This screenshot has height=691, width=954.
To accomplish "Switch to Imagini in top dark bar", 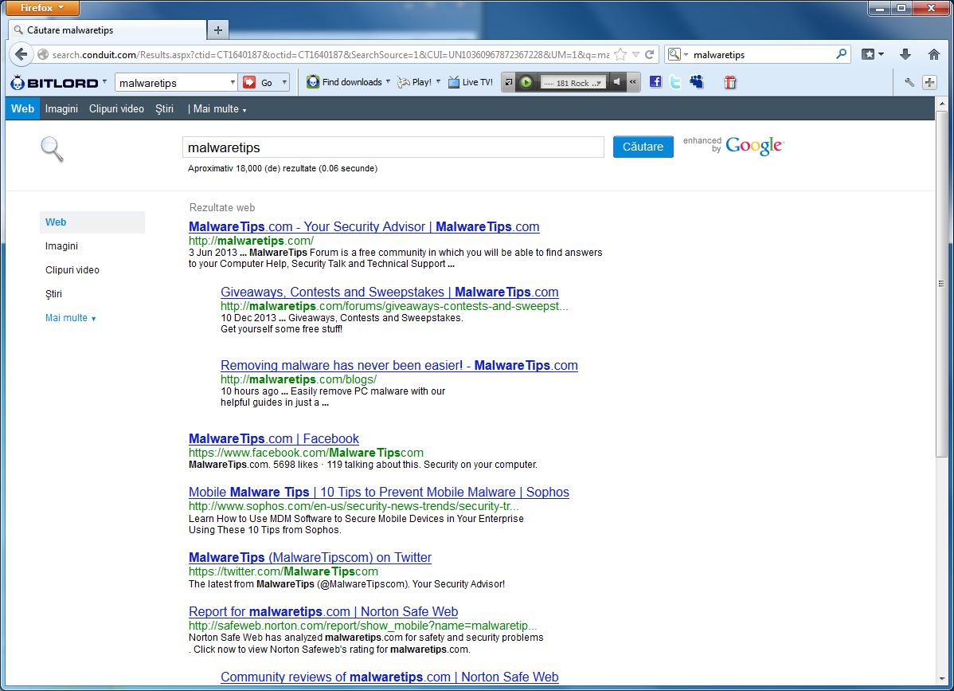I will pyautogui.click(x=61, y=109).
